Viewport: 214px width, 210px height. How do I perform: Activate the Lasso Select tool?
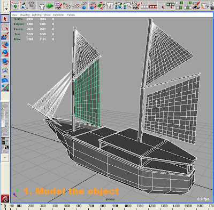(x=5, y=28)
